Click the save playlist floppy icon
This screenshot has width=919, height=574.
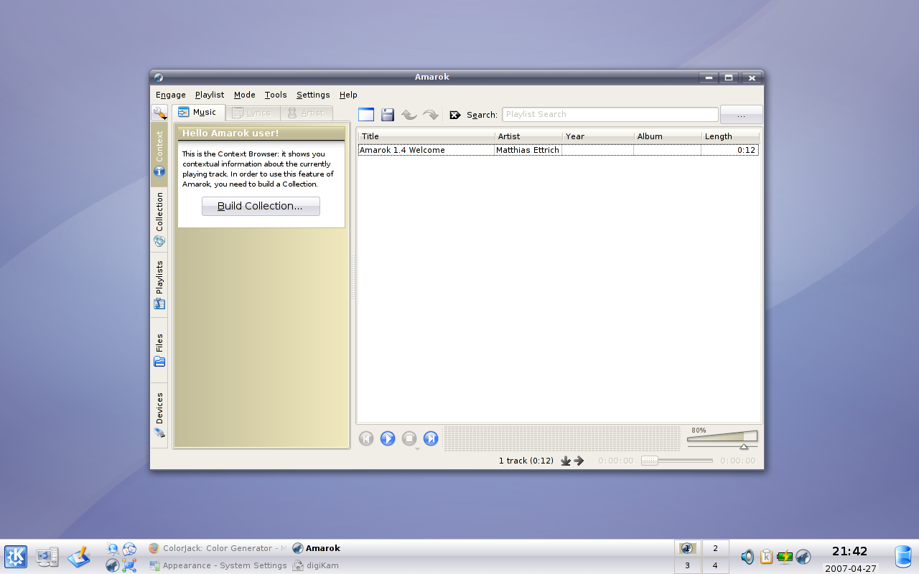[x=388, y=115]
